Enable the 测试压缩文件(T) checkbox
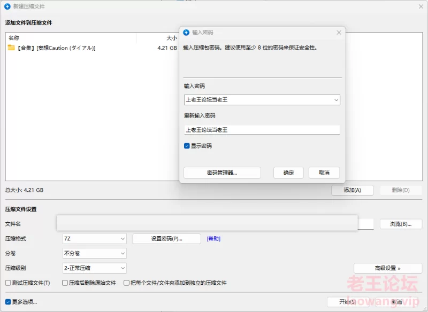 point(8,283)
